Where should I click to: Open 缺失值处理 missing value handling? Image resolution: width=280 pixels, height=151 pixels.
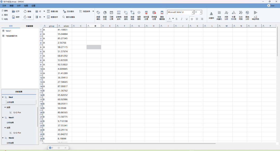(x=146, y=15)
